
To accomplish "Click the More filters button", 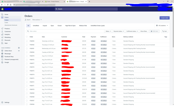I will (144, 31).
